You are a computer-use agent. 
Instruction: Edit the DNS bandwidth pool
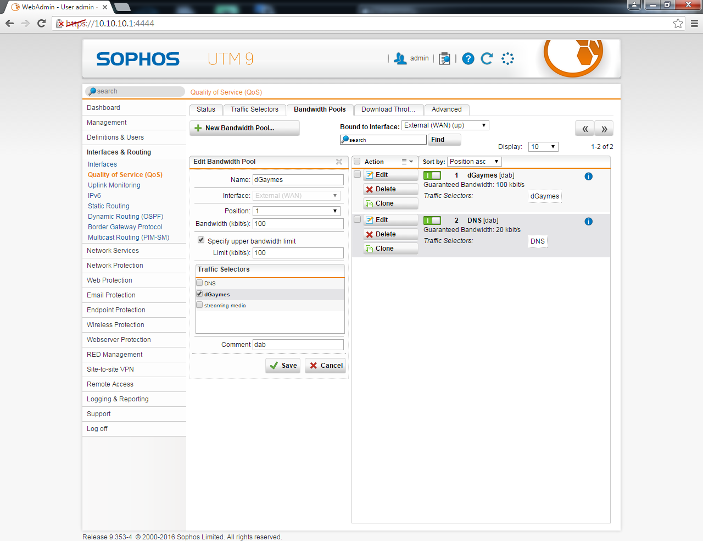(390, 220)
